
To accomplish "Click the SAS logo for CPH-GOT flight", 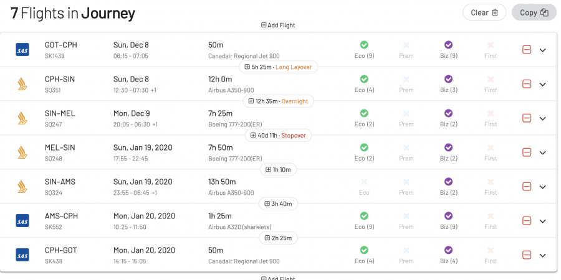I will (22, 255).
